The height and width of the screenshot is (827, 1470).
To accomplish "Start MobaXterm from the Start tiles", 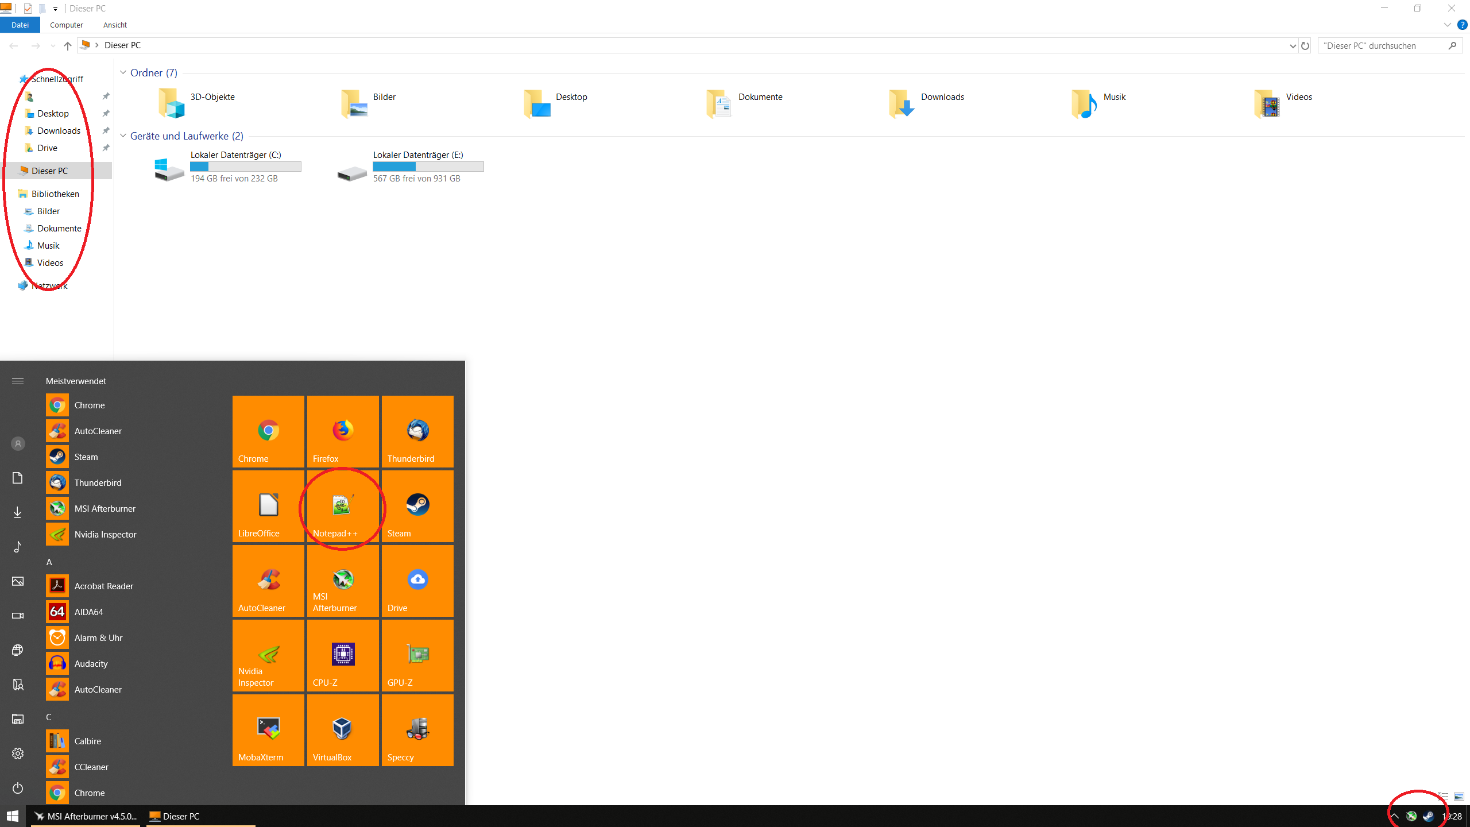I will pyautogui.click(x=268, y=730).
